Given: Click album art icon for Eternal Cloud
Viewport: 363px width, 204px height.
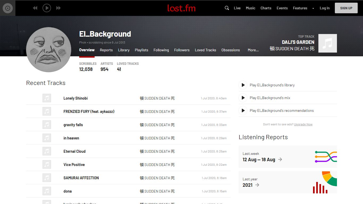Looking at the screenshot, I should [47, 151].
